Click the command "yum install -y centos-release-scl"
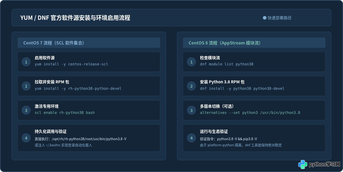 tap(71, 64)
